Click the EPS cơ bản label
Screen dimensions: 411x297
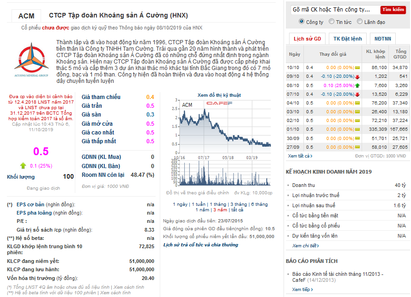(x=30, y=204)
